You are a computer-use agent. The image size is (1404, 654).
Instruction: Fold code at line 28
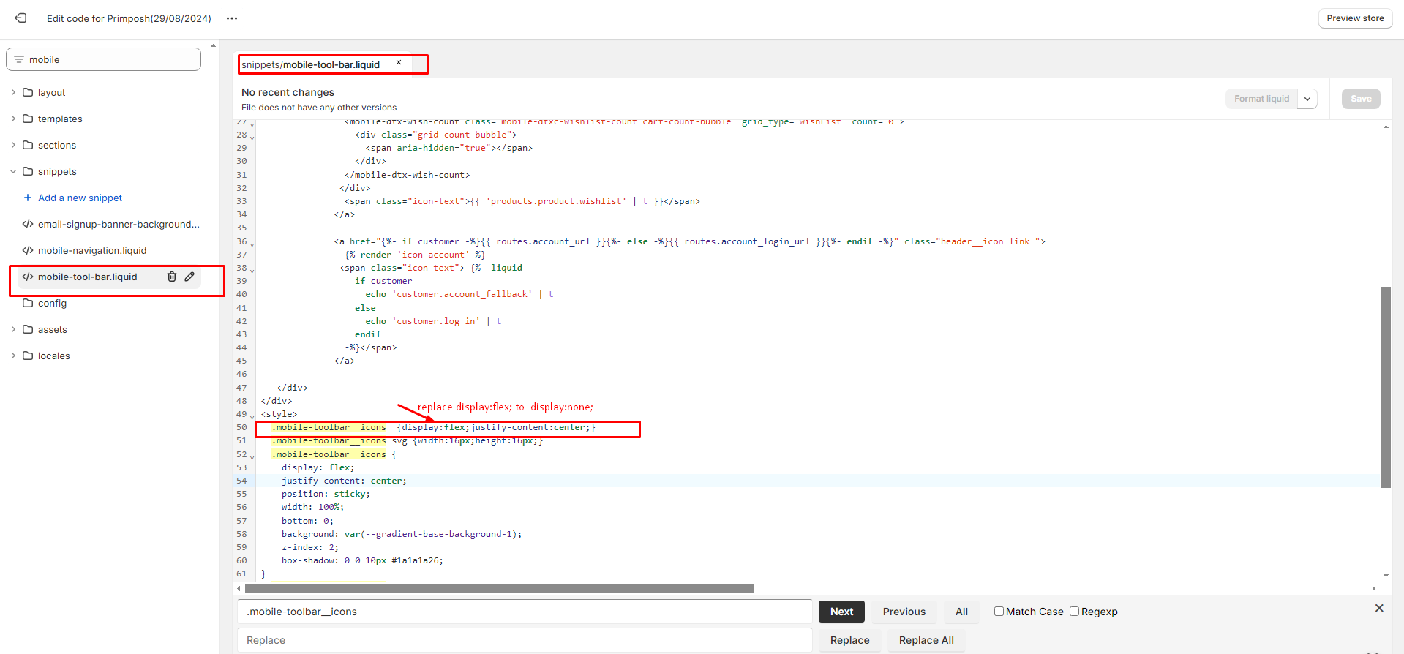tap(252, 137)
